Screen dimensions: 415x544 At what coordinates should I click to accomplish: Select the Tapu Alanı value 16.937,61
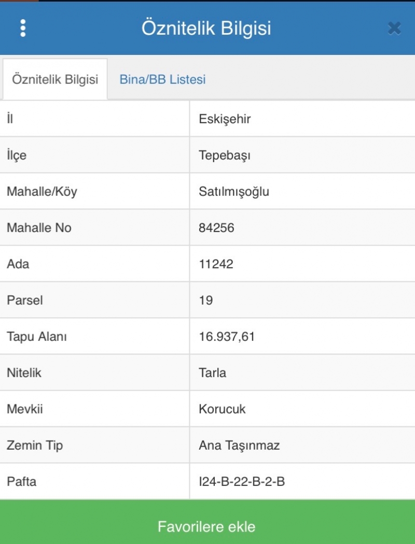227,337
